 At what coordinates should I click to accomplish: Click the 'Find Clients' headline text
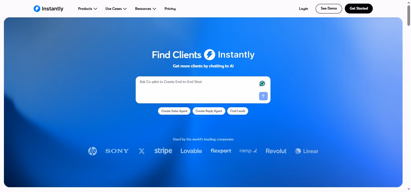177,55
